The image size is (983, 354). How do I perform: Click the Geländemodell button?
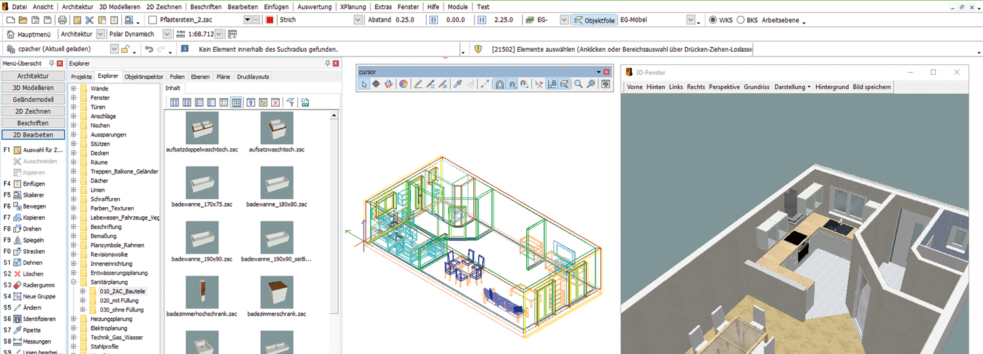[x=33, y=100]
